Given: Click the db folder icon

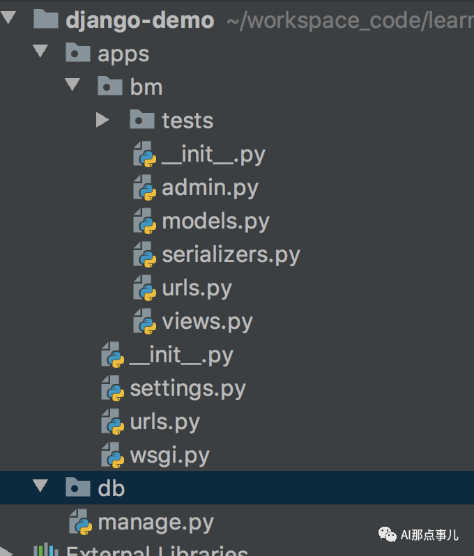Looking at the screenshot, I should click(x=78, y=487).
